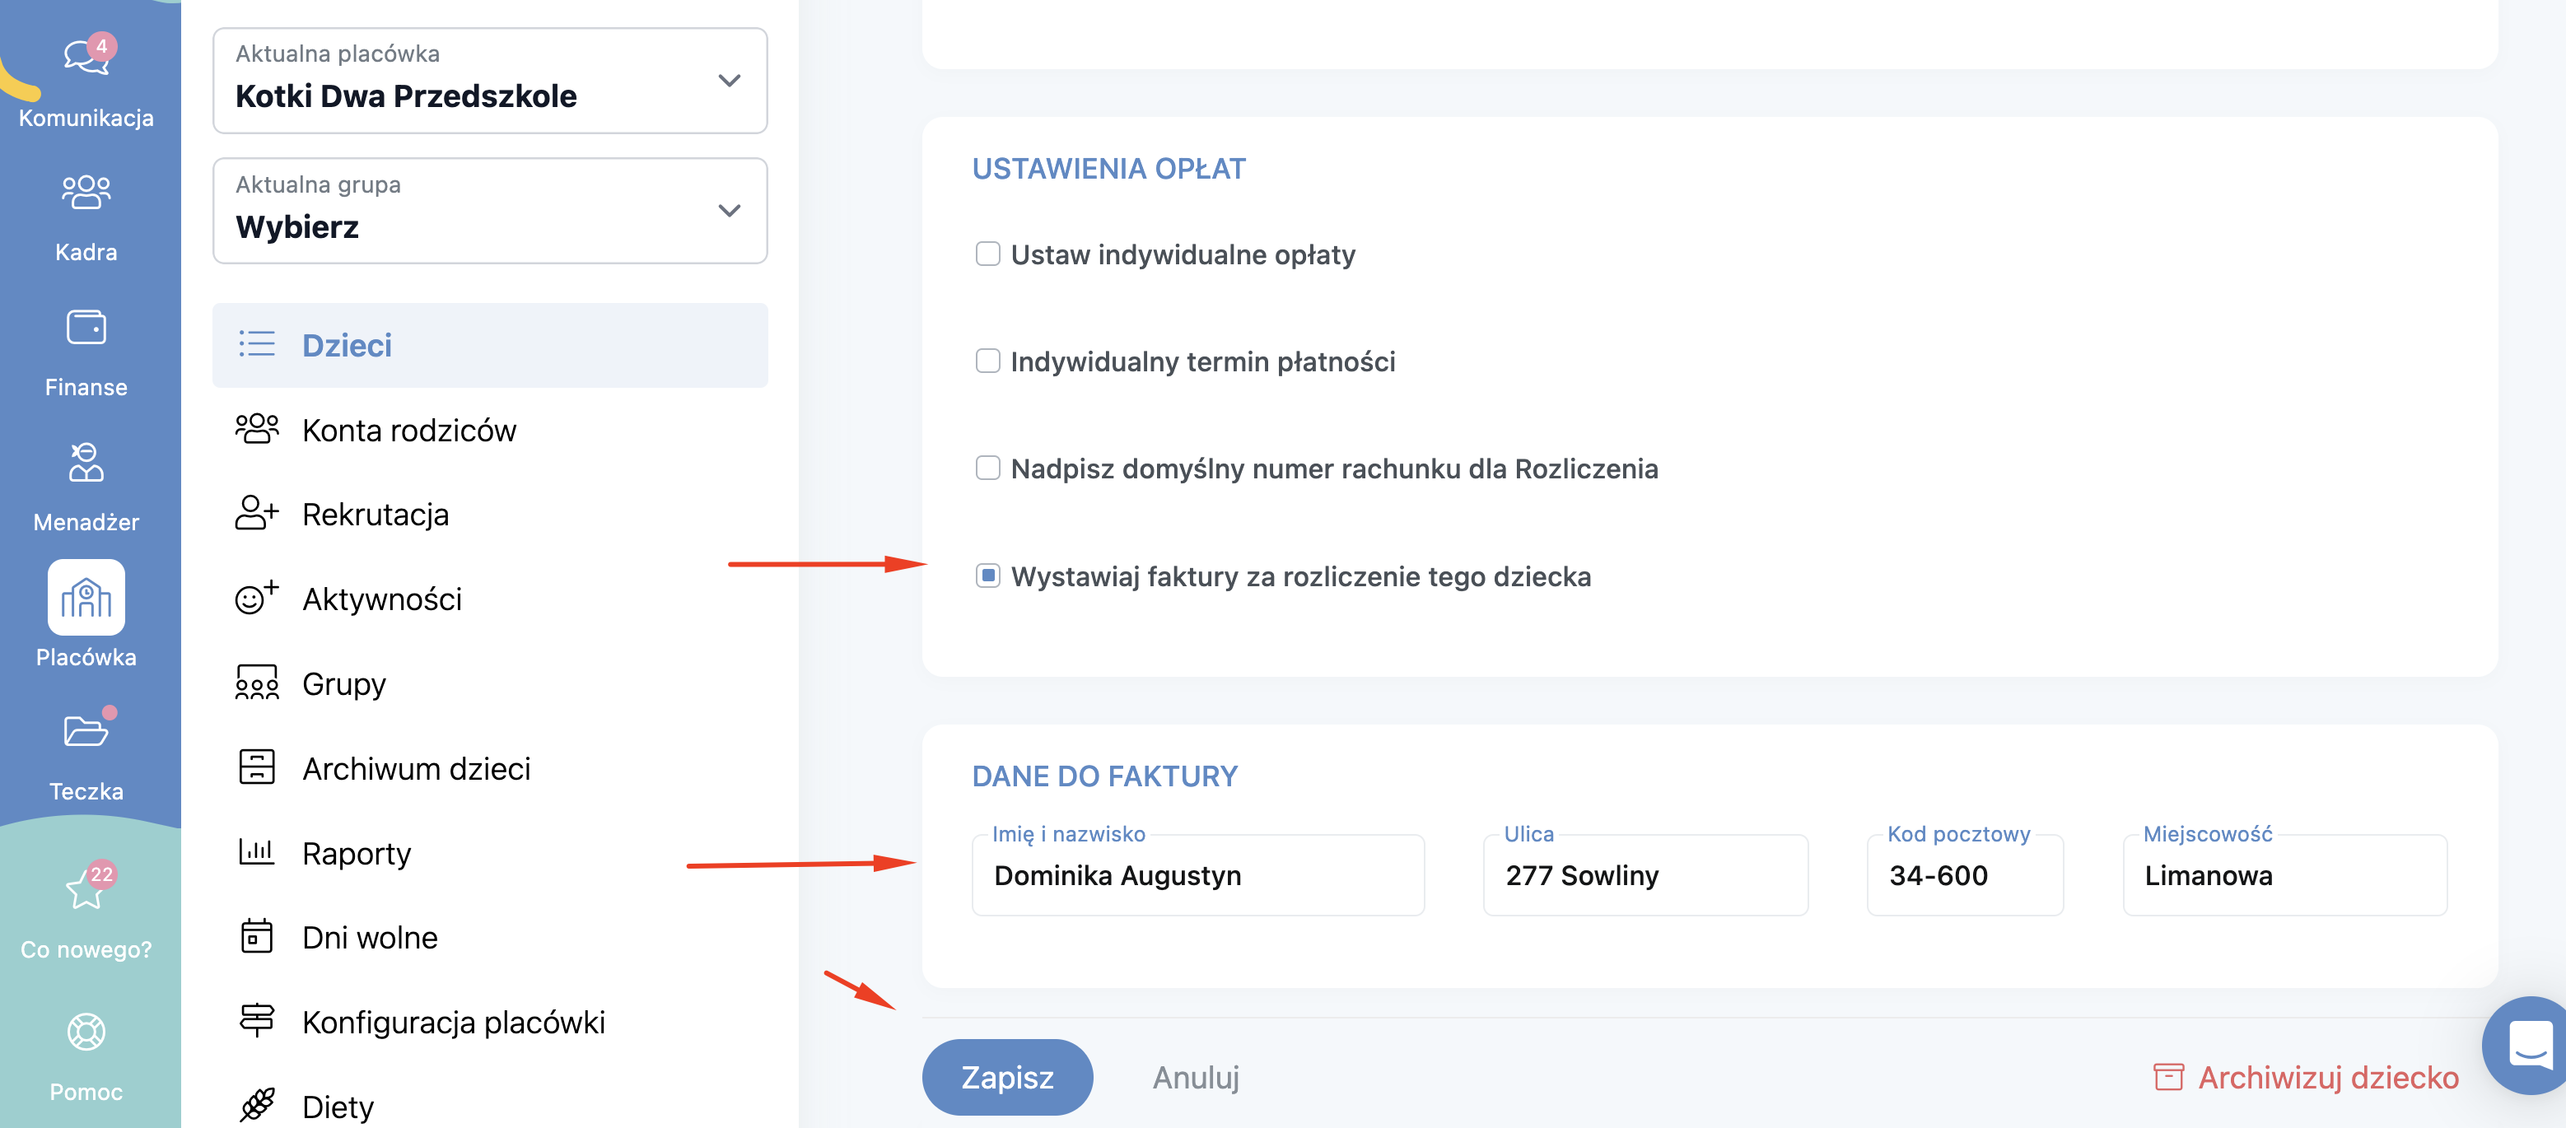Expand the Aktualna grupa dropdown

pyautogui.click(x=490, y=211)
